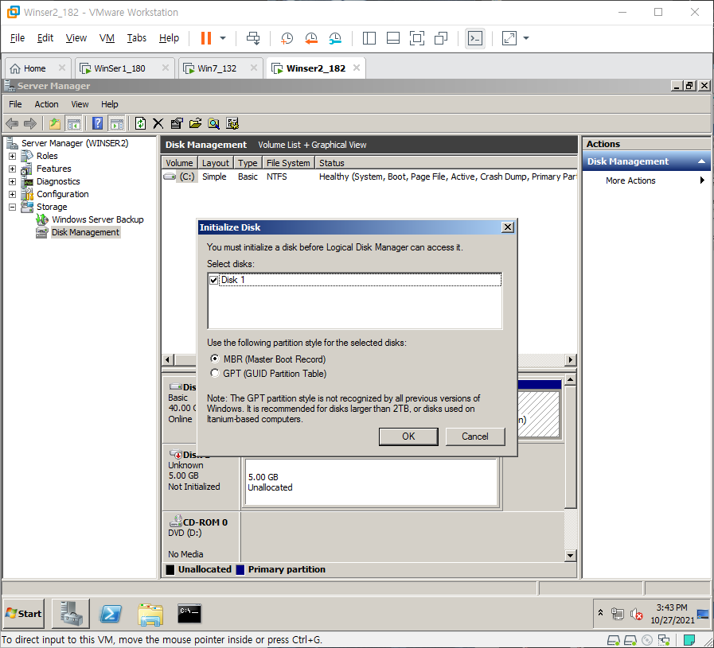Screen dimensions: 714x648
Task: Open the Server Manager View menu
Action: [x=80, y=104]
